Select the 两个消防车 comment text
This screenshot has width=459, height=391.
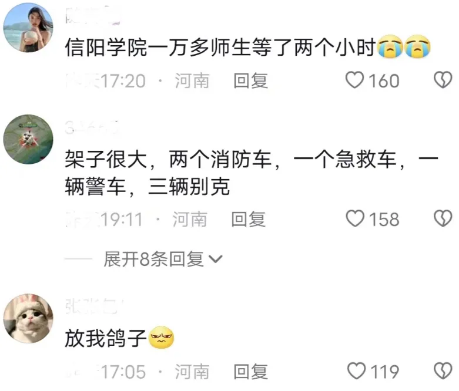[x=252, y=173]
